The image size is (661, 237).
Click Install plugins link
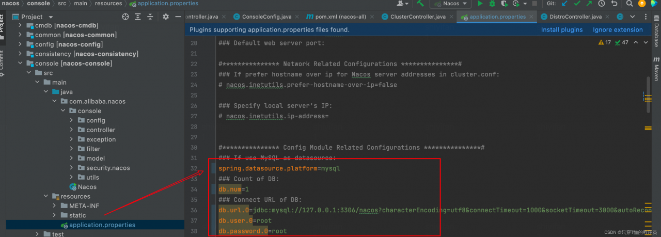[562, 30]
